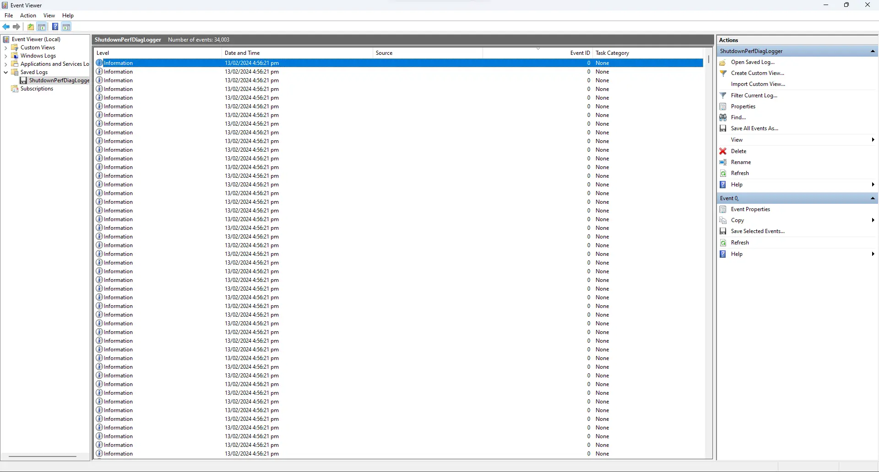The image size is (879, 472).
Task: Open Help submenu arrow under Event 0 actions
Action: point(873,254)
